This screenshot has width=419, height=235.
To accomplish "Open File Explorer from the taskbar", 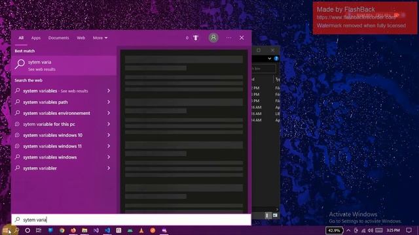I will 84,230.
